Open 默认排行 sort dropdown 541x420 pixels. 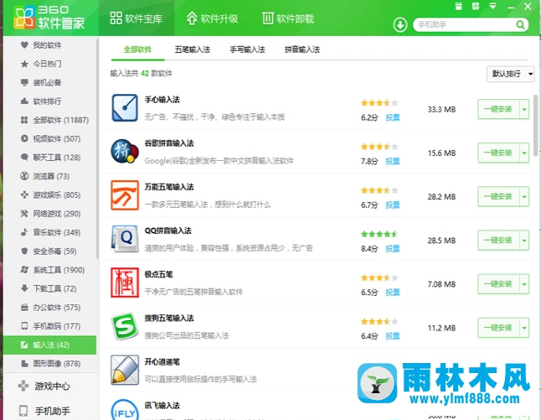pyautogui.click(x=510, y=74)
